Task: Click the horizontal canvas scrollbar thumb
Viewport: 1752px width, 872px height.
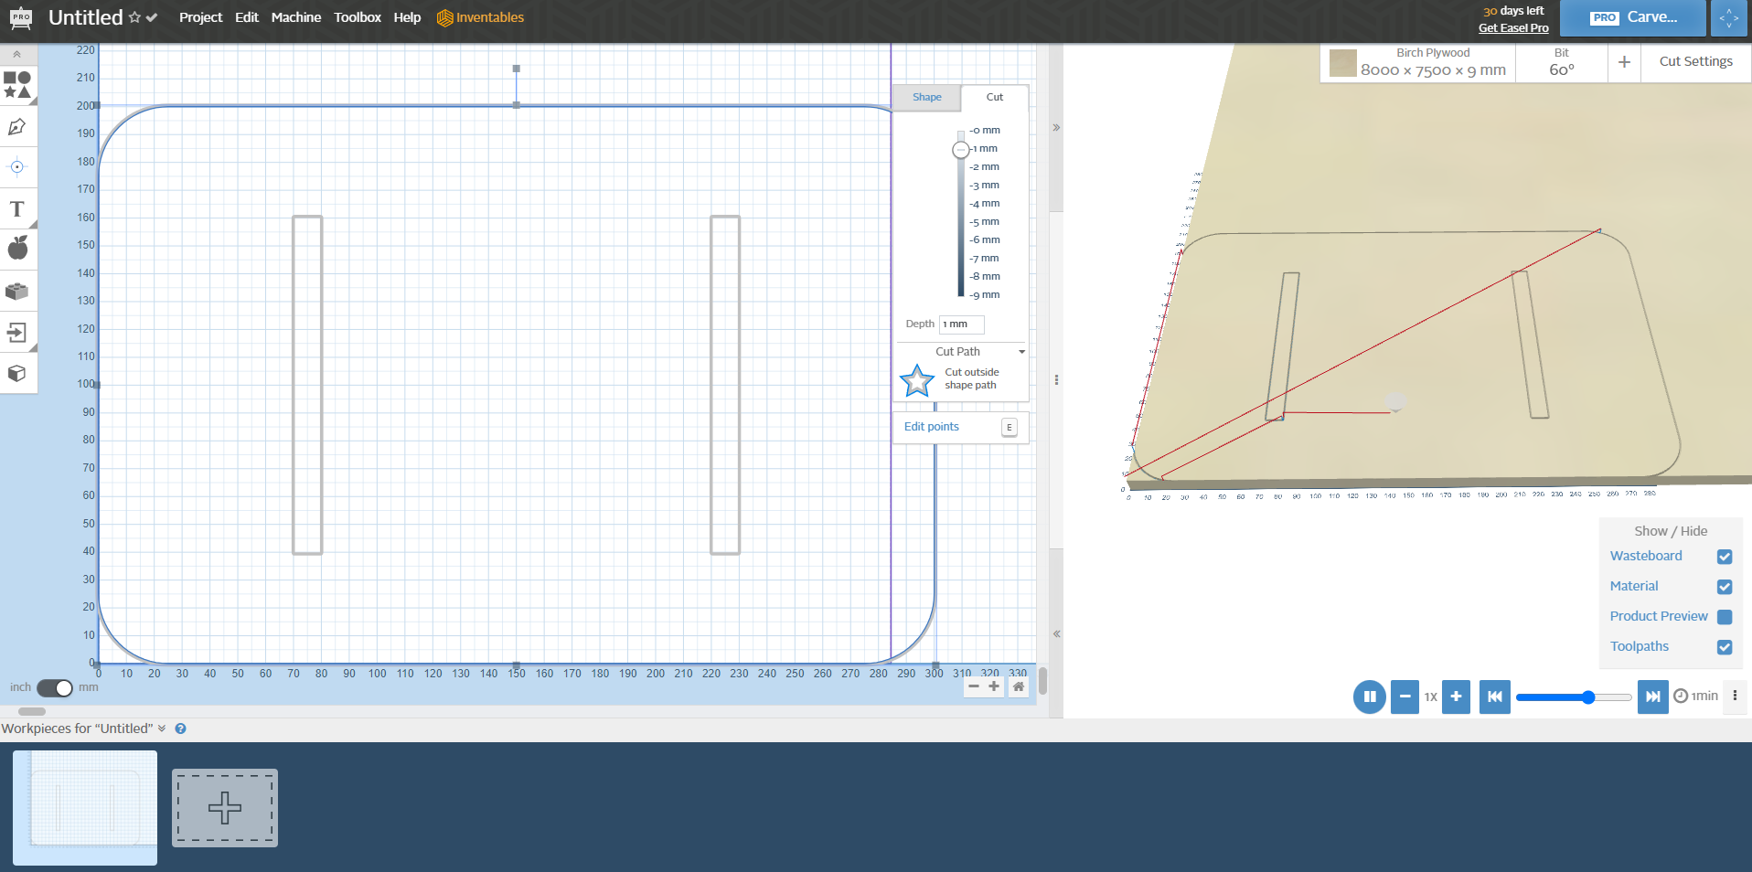Action: click(32, 711)
